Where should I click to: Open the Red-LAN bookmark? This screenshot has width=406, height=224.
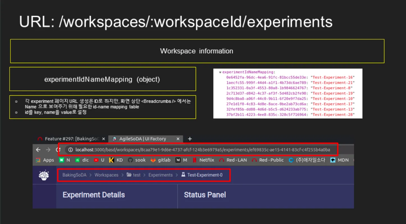click(233, 160)
